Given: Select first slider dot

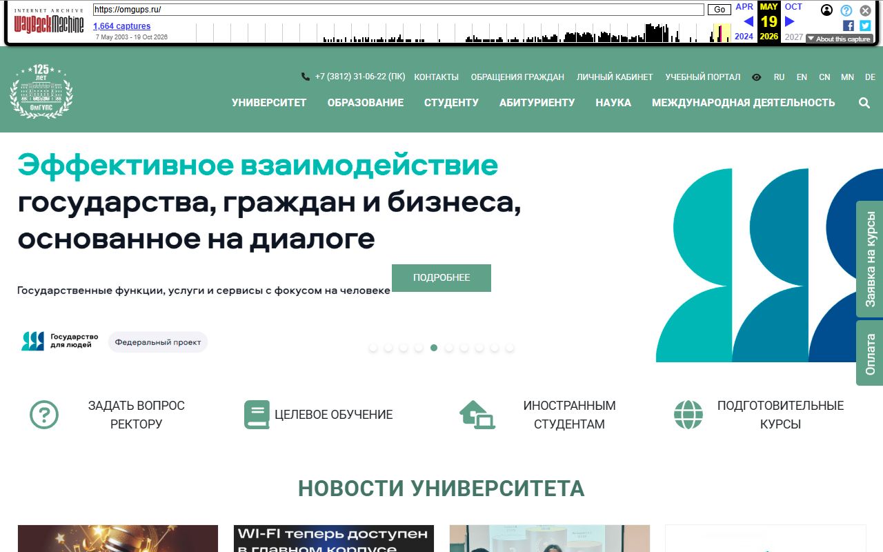Looking at the screenshot, I should tap(373, 348).
